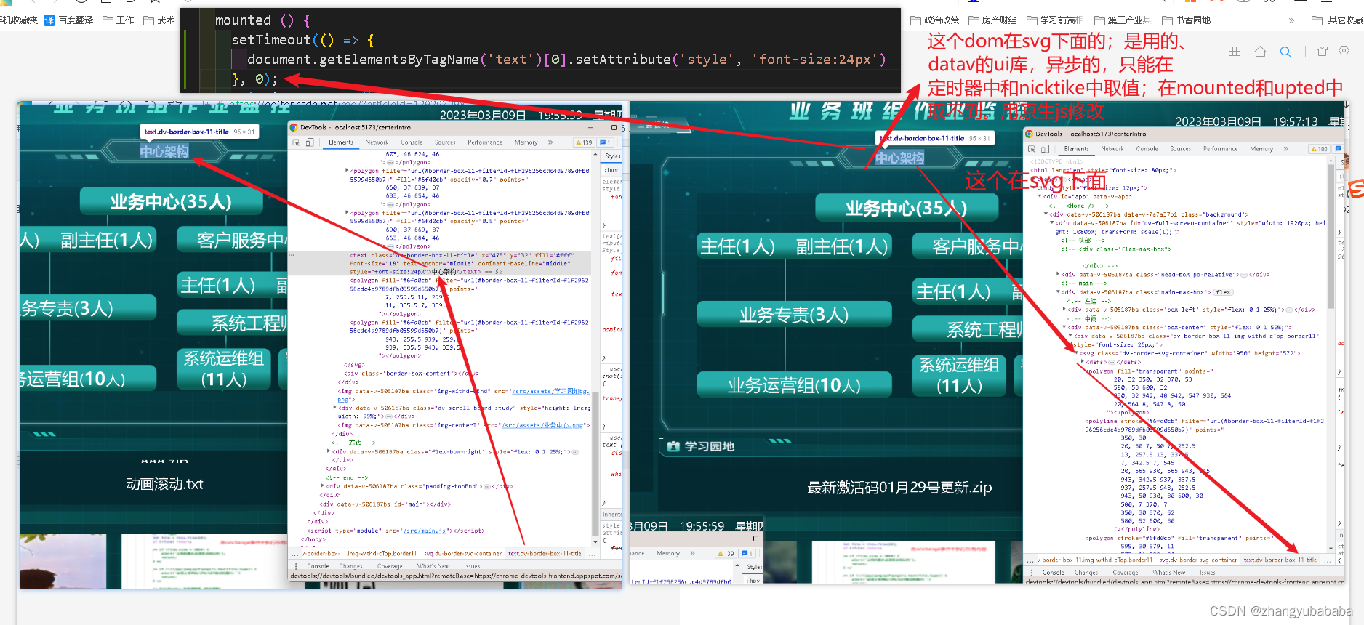Open the 第三产业 bookmark folder

click(x=1123, y=20)
